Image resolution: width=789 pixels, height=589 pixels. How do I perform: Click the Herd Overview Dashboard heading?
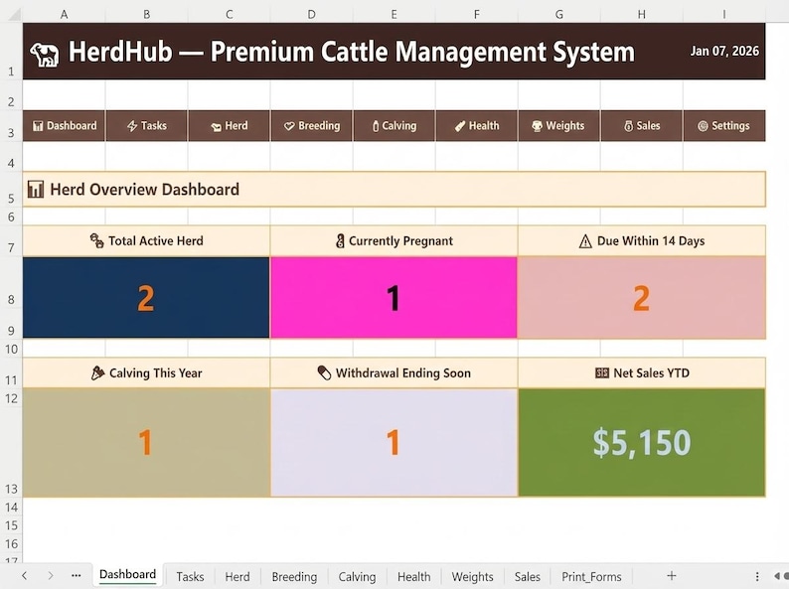coord(145,190)
